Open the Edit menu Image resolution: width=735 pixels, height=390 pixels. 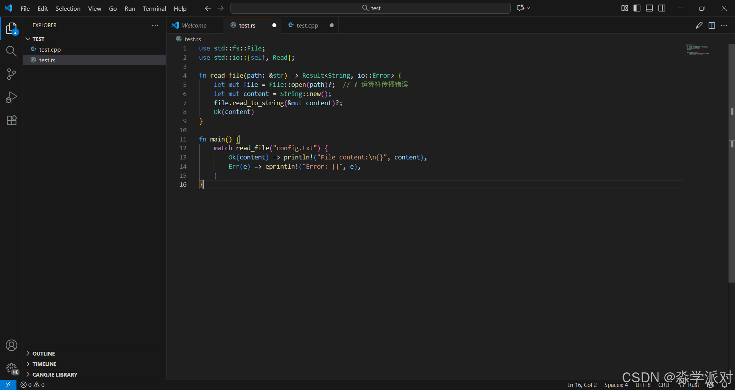(x=42, y=8)
